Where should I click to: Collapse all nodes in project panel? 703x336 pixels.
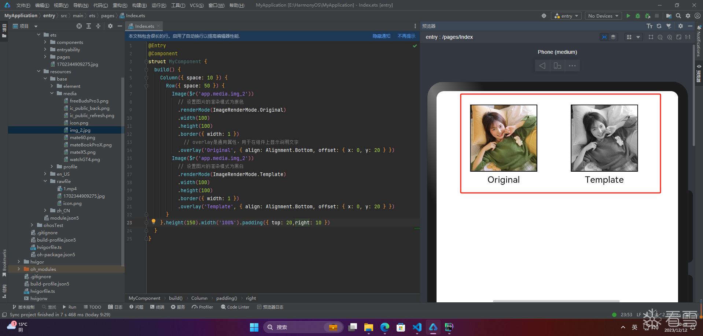tap(98, 26)
